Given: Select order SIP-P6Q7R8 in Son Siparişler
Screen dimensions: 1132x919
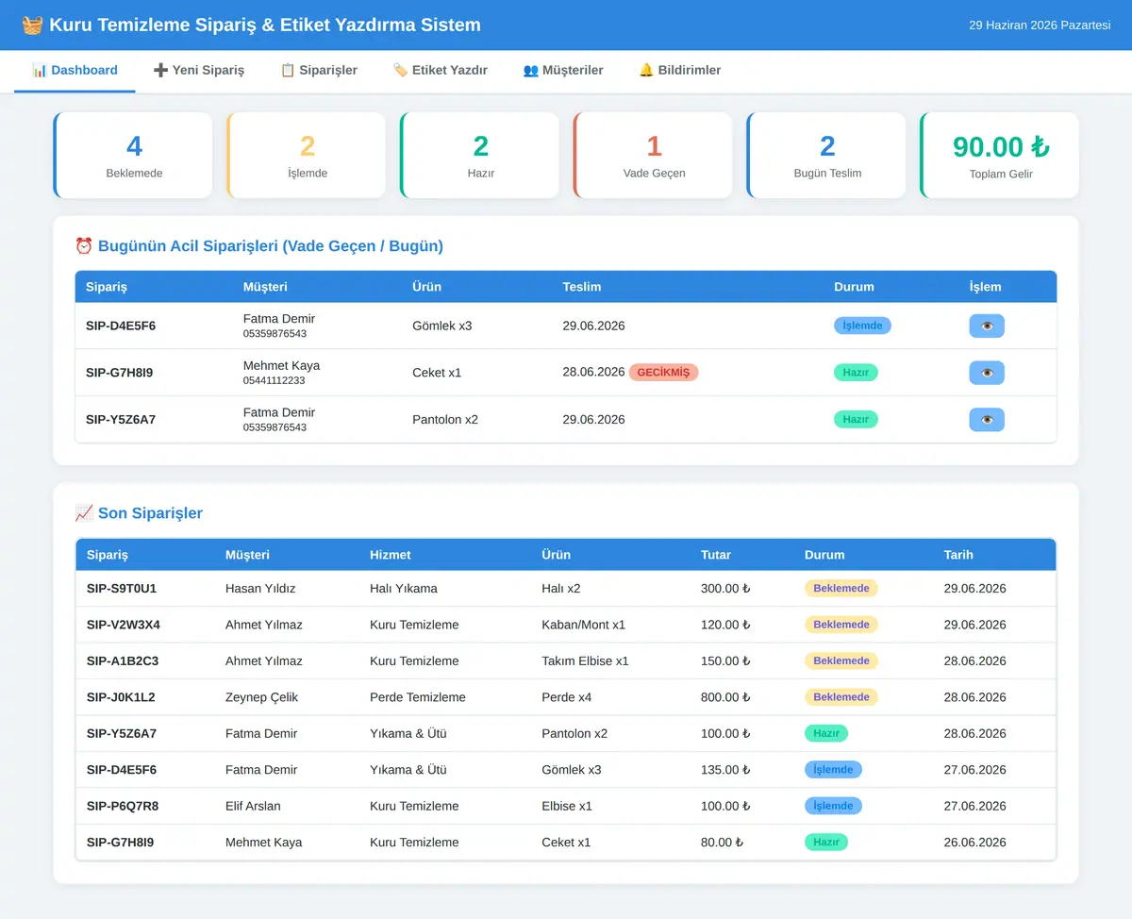Looking at the screenshot, I should 123,807.
